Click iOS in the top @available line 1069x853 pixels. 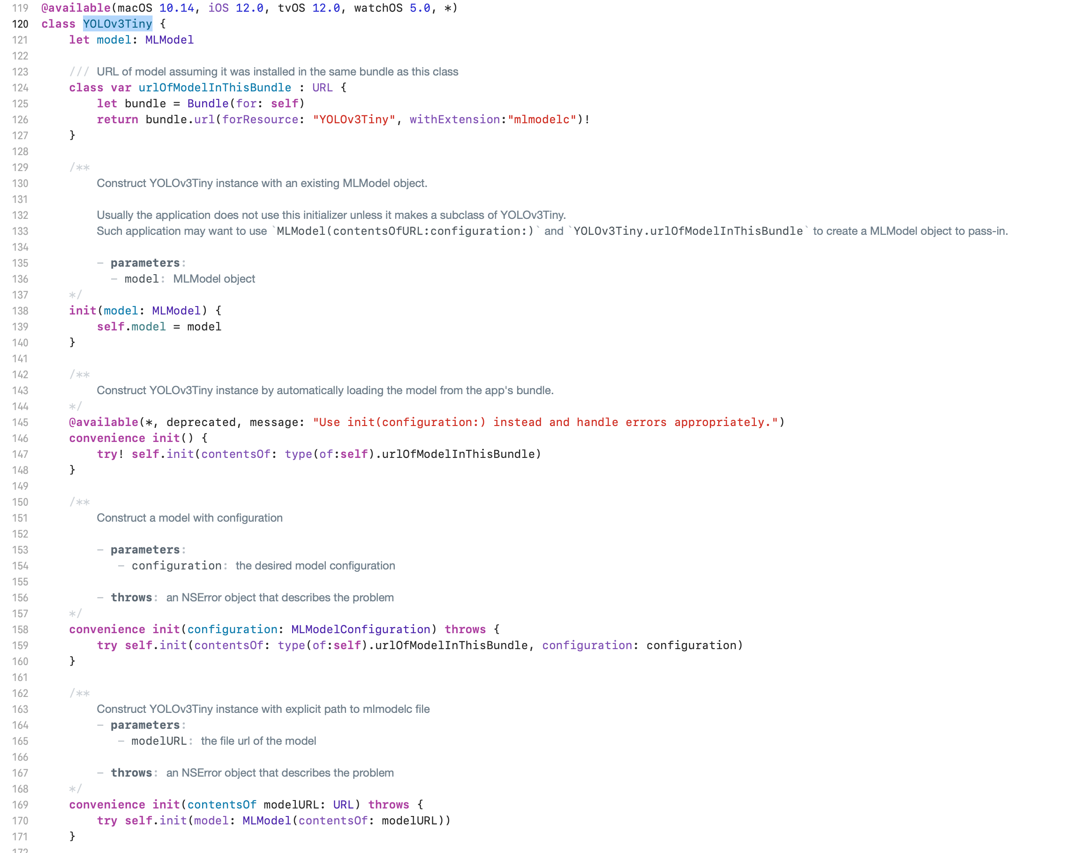(x=218, y=8)
